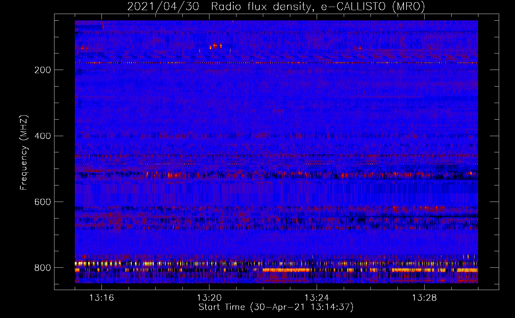This screenshot has width=515, height=318.
Task: Click the 'Frequency (MHZ)' axis label
Action: pyautogui.click(x=24, y=152)
